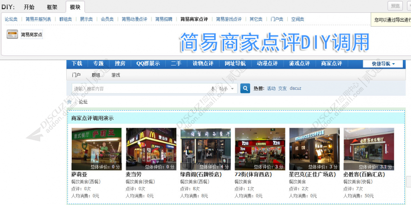
Task: Open the 简易招聘 category
Action: click(164, 19)
